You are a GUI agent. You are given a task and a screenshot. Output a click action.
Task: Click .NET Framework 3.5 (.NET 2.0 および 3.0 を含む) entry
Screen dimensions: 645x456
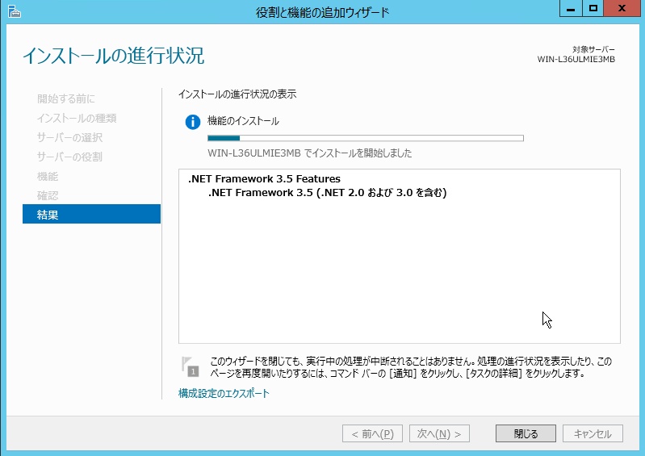(328, 192)
